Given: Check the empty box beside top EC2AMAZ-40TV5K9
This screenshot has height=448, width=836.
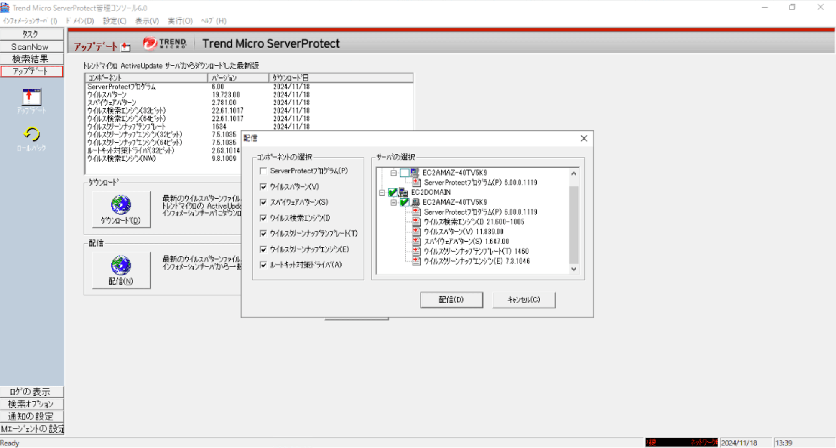Looking at the screenshot, I should tap(405, 173).
